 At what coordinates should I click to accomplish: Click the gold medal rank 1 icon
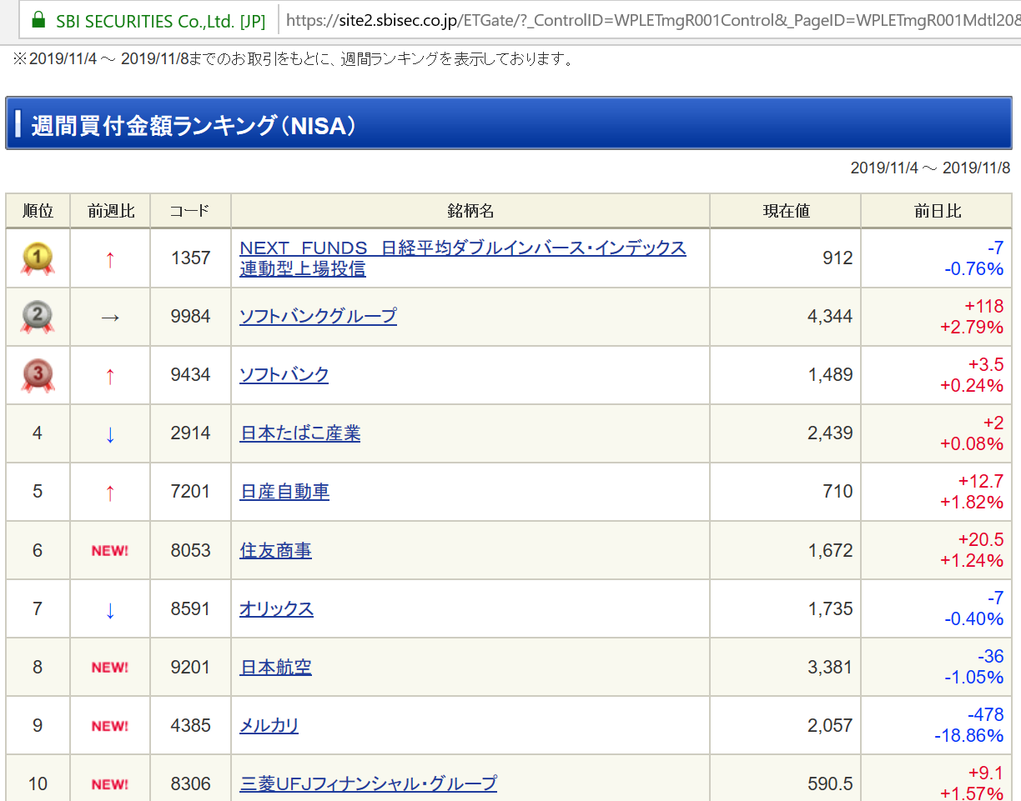click(38, 258)
